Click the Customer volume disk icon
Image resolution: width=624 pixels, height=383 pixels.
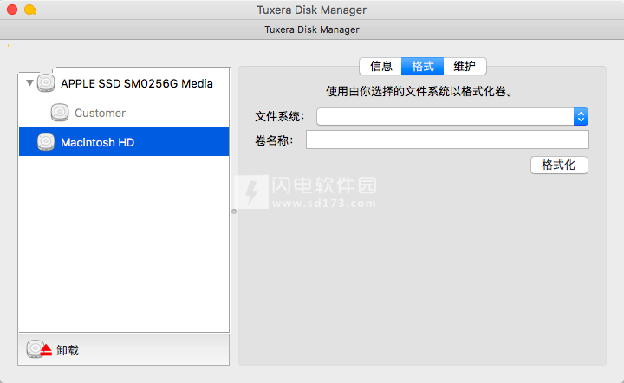coord(60,113)
